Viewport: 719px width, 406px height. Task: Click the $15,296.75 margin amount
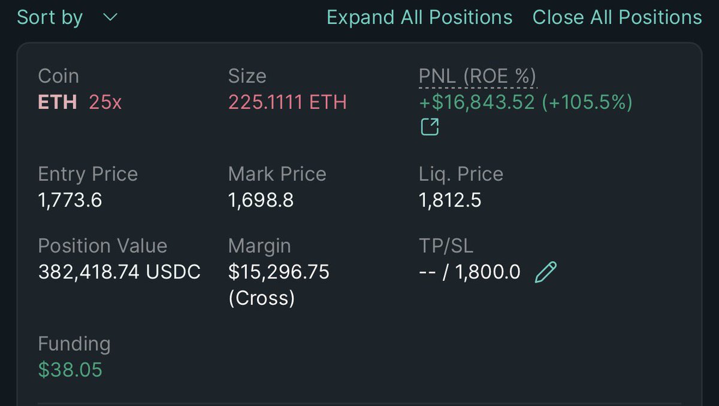click(x=279, y=272)
